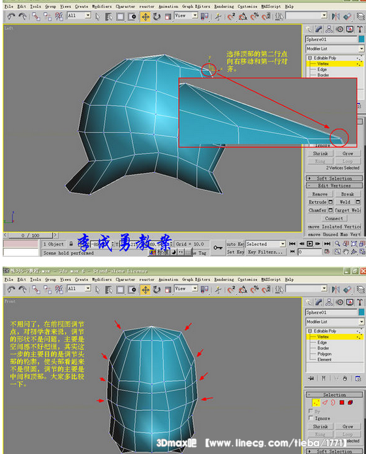Rectangular Selection Region icon in top toolbar
The width and height of the screenshot is (366, 454).
(x=120, y=16)
